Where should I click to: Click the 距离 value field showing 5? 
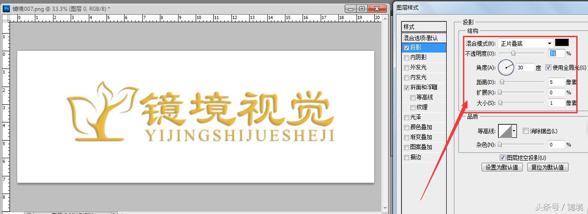pos(556,82)
